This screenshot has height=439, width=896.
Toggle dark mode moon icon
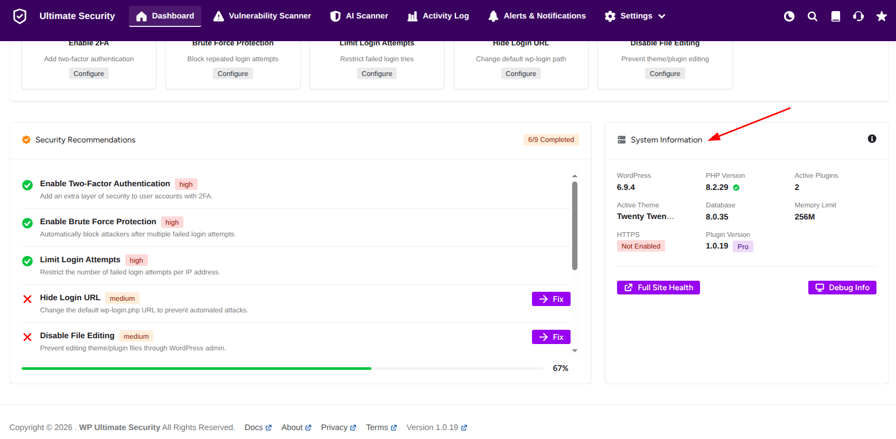click(x=789, y=16)
